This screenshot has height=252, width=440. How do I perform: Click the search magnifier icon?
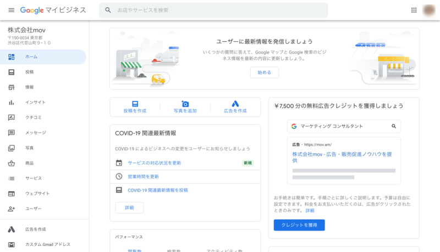point(108,10)
